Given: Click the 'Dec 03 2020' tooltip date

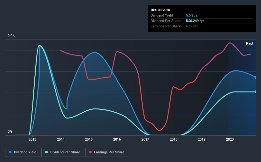Looking at the screenshot, I should pyautogui.click(x=160, y=10).
